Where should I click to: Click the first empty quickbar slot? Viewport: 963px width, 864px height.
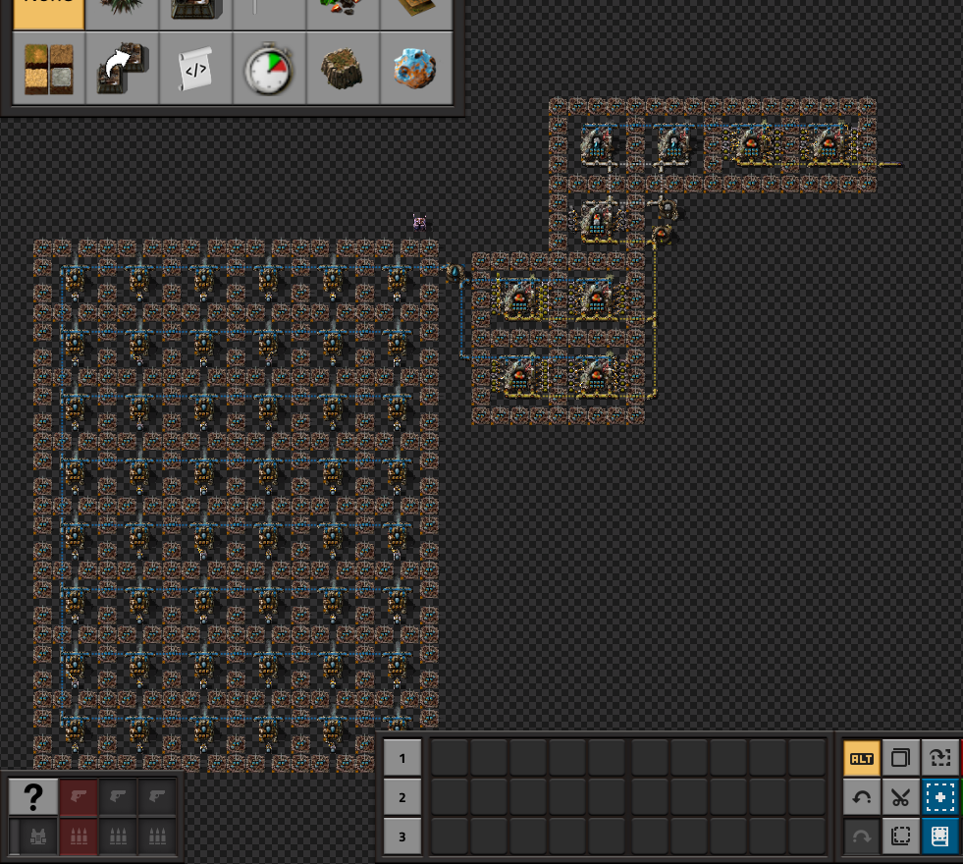click(450, 758)
